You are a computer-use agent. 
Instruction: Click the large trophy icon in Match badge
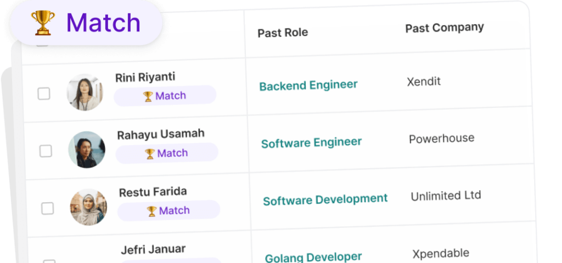click(x=43, y=23)
